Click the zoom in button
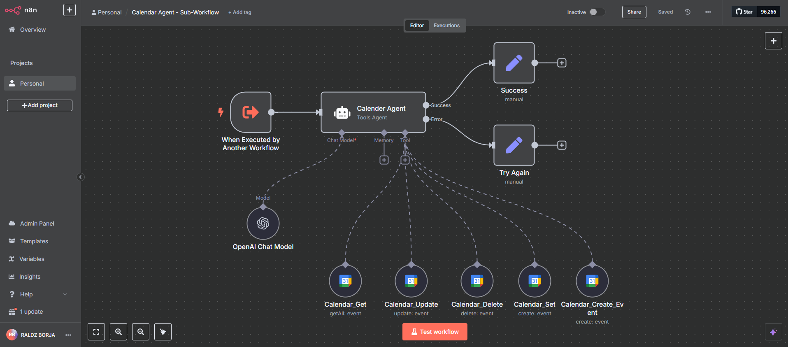The width and height of the screenshot is (788, 347). (119, 332)
